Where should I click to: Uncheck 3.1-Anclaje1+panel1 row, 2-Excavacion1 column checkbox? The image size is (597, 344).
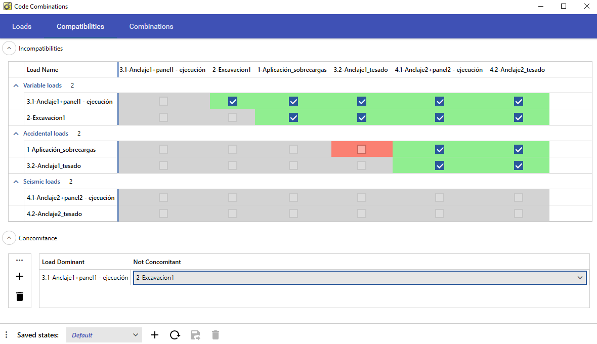(233, 101)
